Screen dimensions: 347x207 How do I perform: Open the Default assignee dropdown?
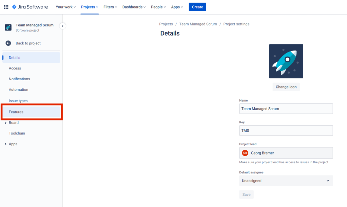pos(286,181)
